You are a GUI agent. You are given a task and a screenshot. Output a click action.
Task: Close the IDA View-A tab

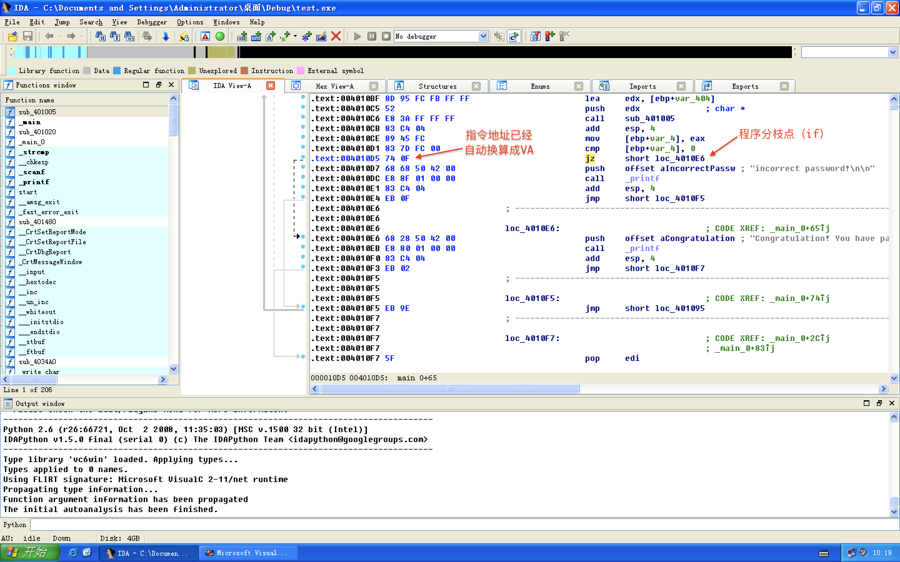point(271,86)
